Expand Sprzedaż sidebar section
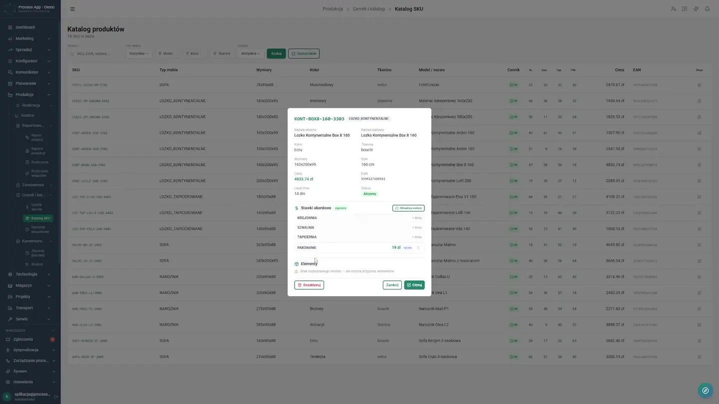 point(30,50)
